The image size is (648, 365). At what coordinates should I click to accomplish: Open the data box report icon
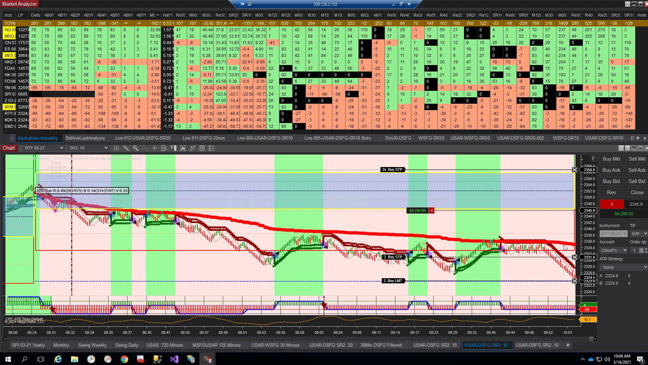(164, 148)
